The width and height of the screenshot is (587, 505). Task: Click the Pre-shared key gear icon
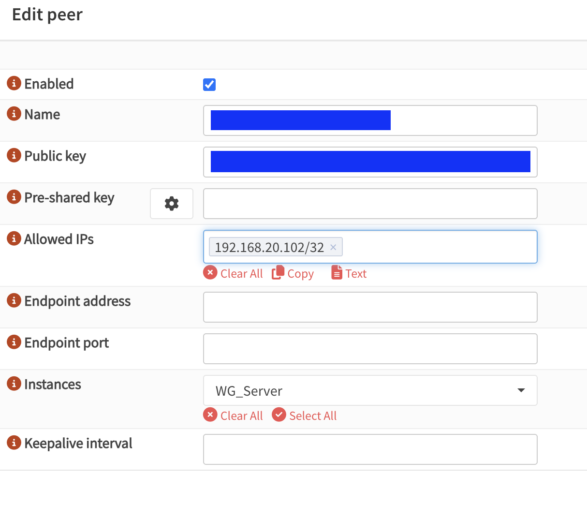tap(172, 204)
